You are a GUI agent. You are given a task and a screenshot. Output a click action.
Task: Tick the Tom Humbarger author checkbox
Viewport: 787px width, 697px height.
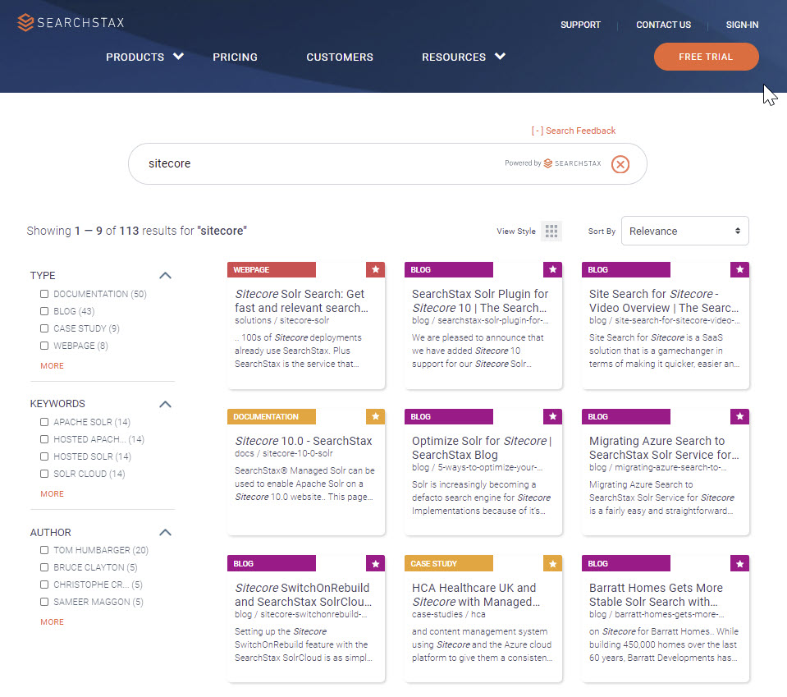tap(45, 550)
